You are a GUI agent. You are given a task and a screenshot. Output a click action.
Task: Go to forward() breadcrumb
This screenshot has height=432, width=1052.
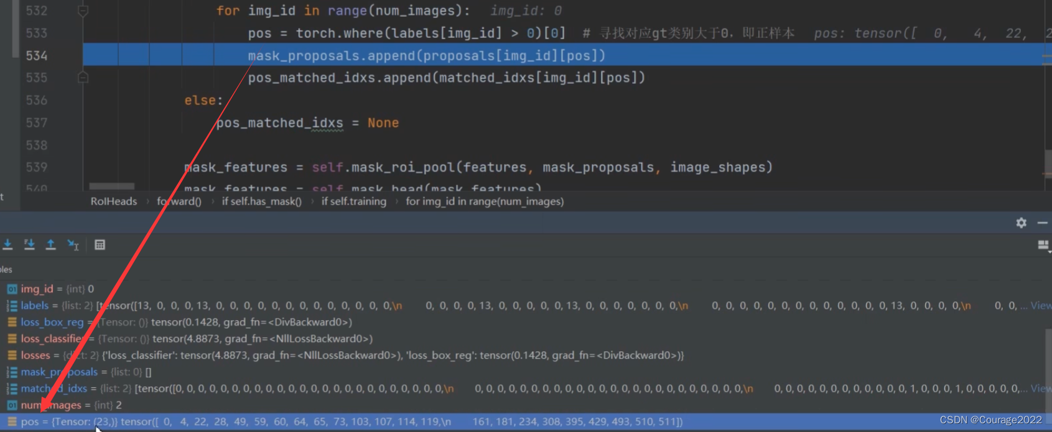(x=179, y=201)
